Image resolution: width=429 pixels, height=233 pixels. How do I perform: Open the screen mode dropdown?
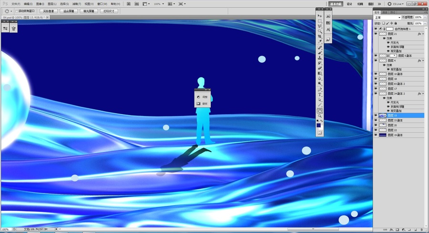pos(182,4)
